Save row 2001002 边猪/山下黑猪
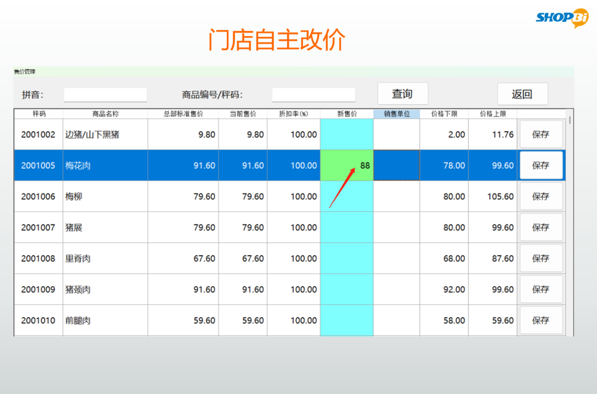 click(541, 134)
